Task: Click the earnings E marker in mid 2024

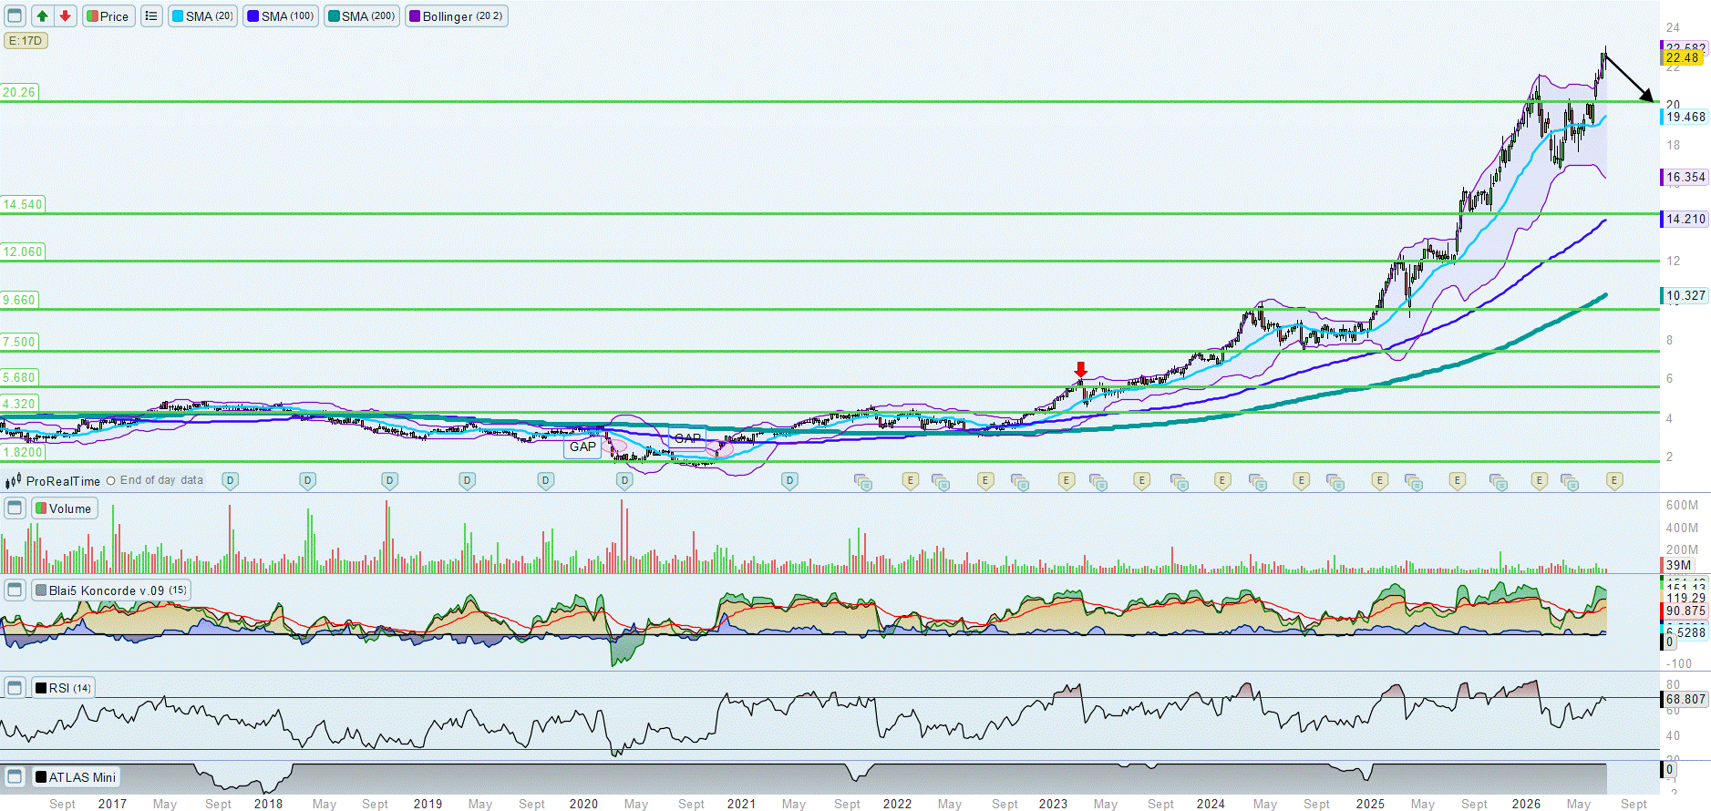Action: [1302, 480]
